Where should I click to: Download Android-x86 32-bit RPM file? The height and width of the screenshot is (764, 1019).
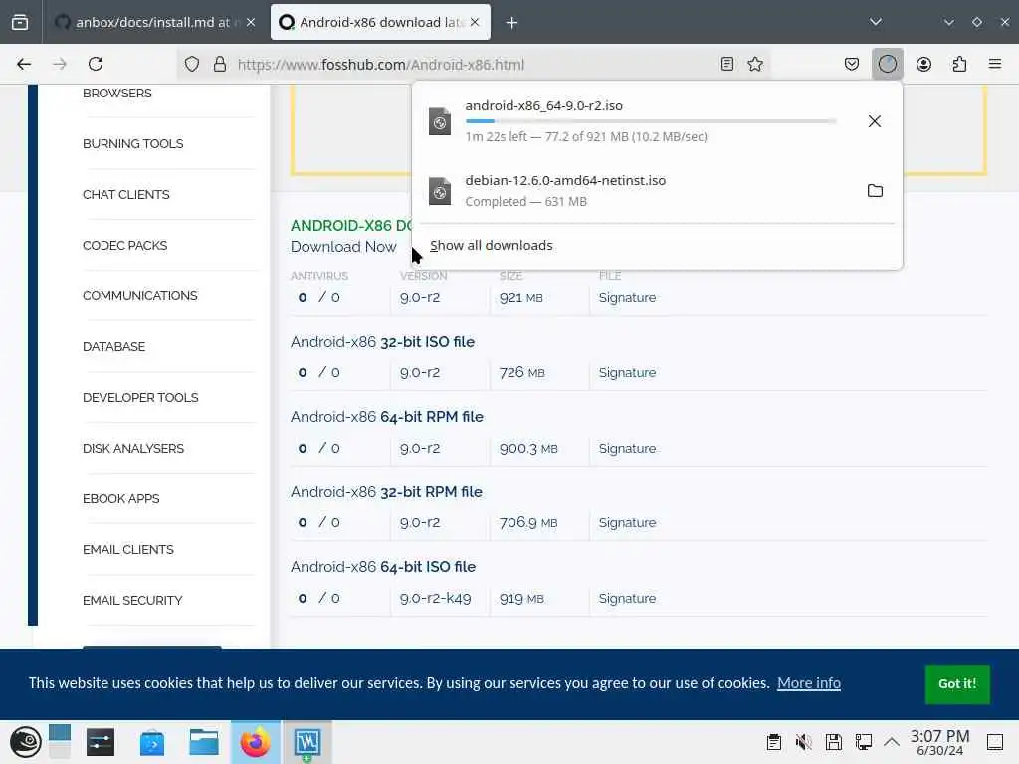pos(386,491)
